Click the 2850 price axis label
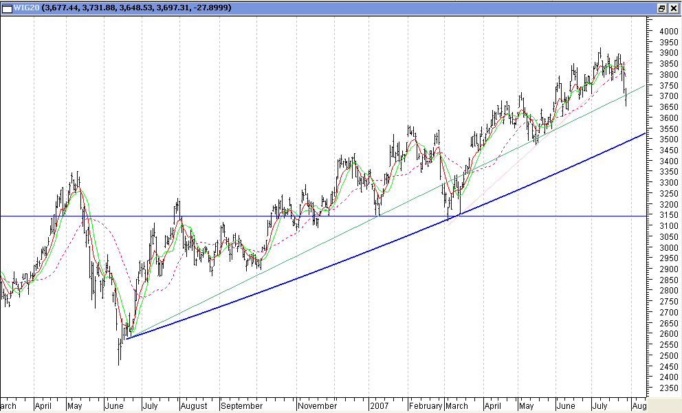 [x=668, y=280]
